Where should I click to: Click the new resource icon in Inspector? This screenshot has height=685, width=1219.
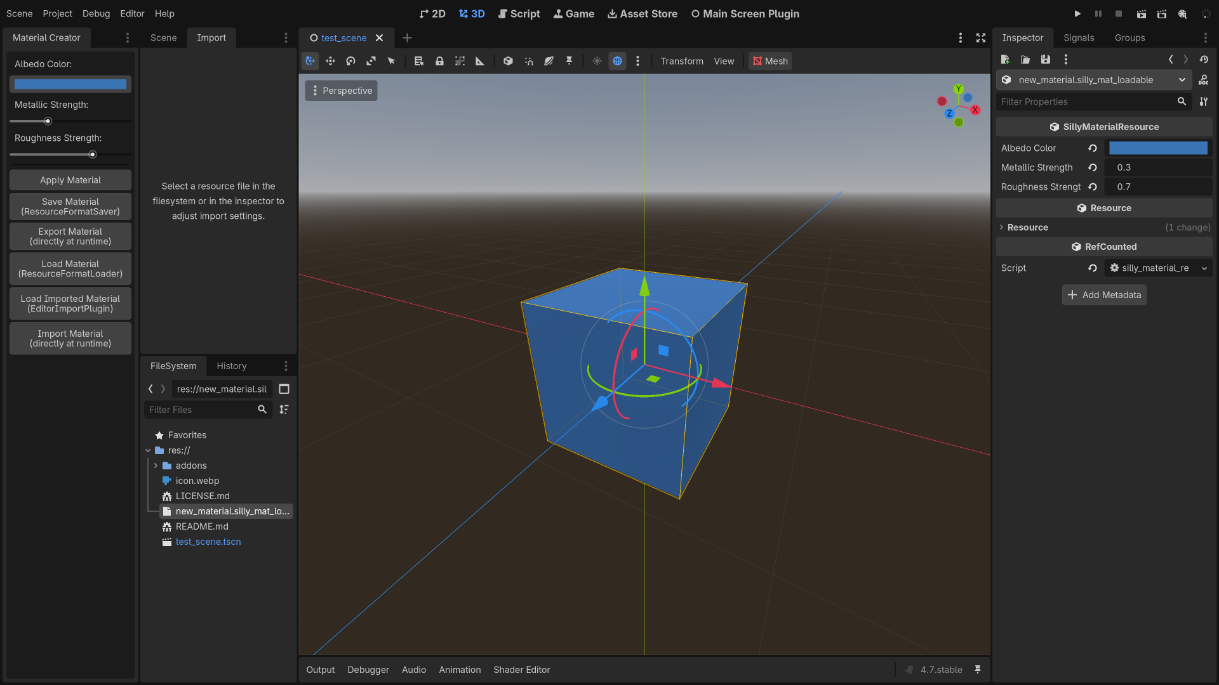[1005, 59]
